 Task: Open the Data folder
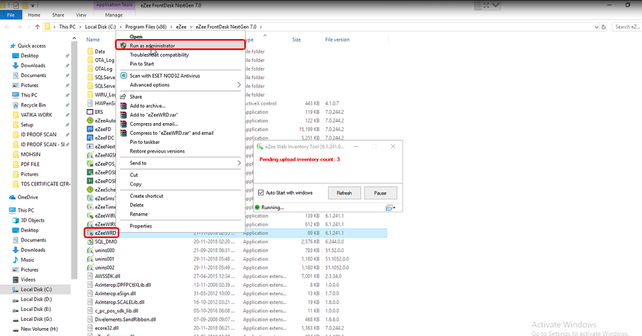click(x=100, y=52)
